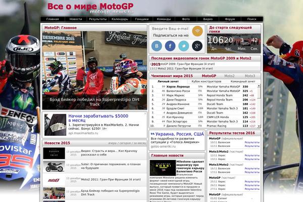Screen dimensions: 303x202
Task: Select rider Кэл Крачлоу in standings
Action: 175,117
